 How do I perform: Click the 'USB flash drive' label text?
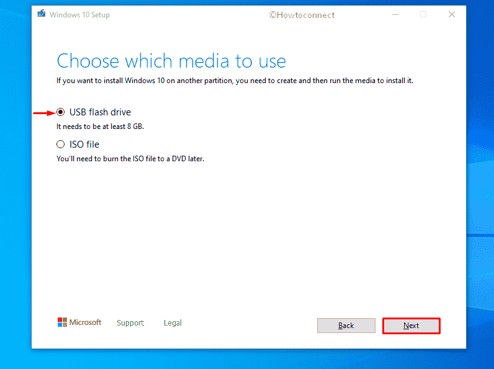pos(100,112)
